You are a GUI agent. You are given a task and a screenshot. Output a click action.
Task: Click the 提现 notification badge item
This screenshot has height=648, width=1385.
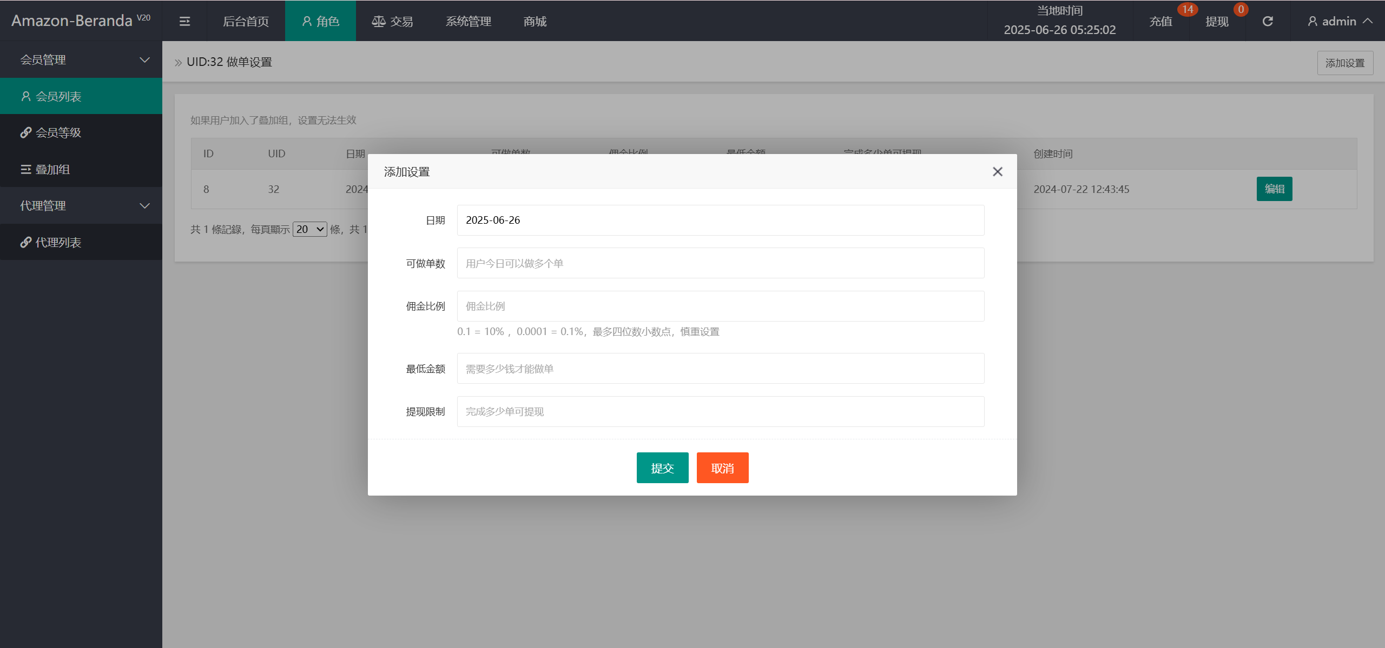tap(1217, 21)
